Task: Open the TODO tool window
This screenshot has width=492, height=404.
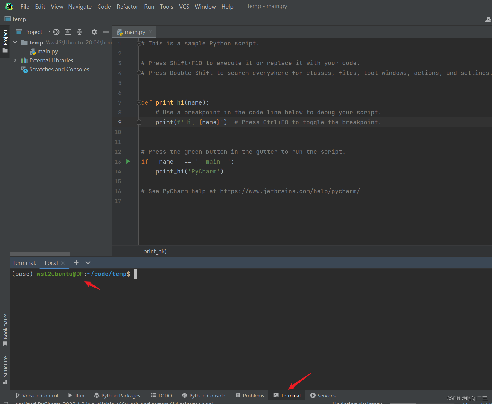Action: pos(162,395)
